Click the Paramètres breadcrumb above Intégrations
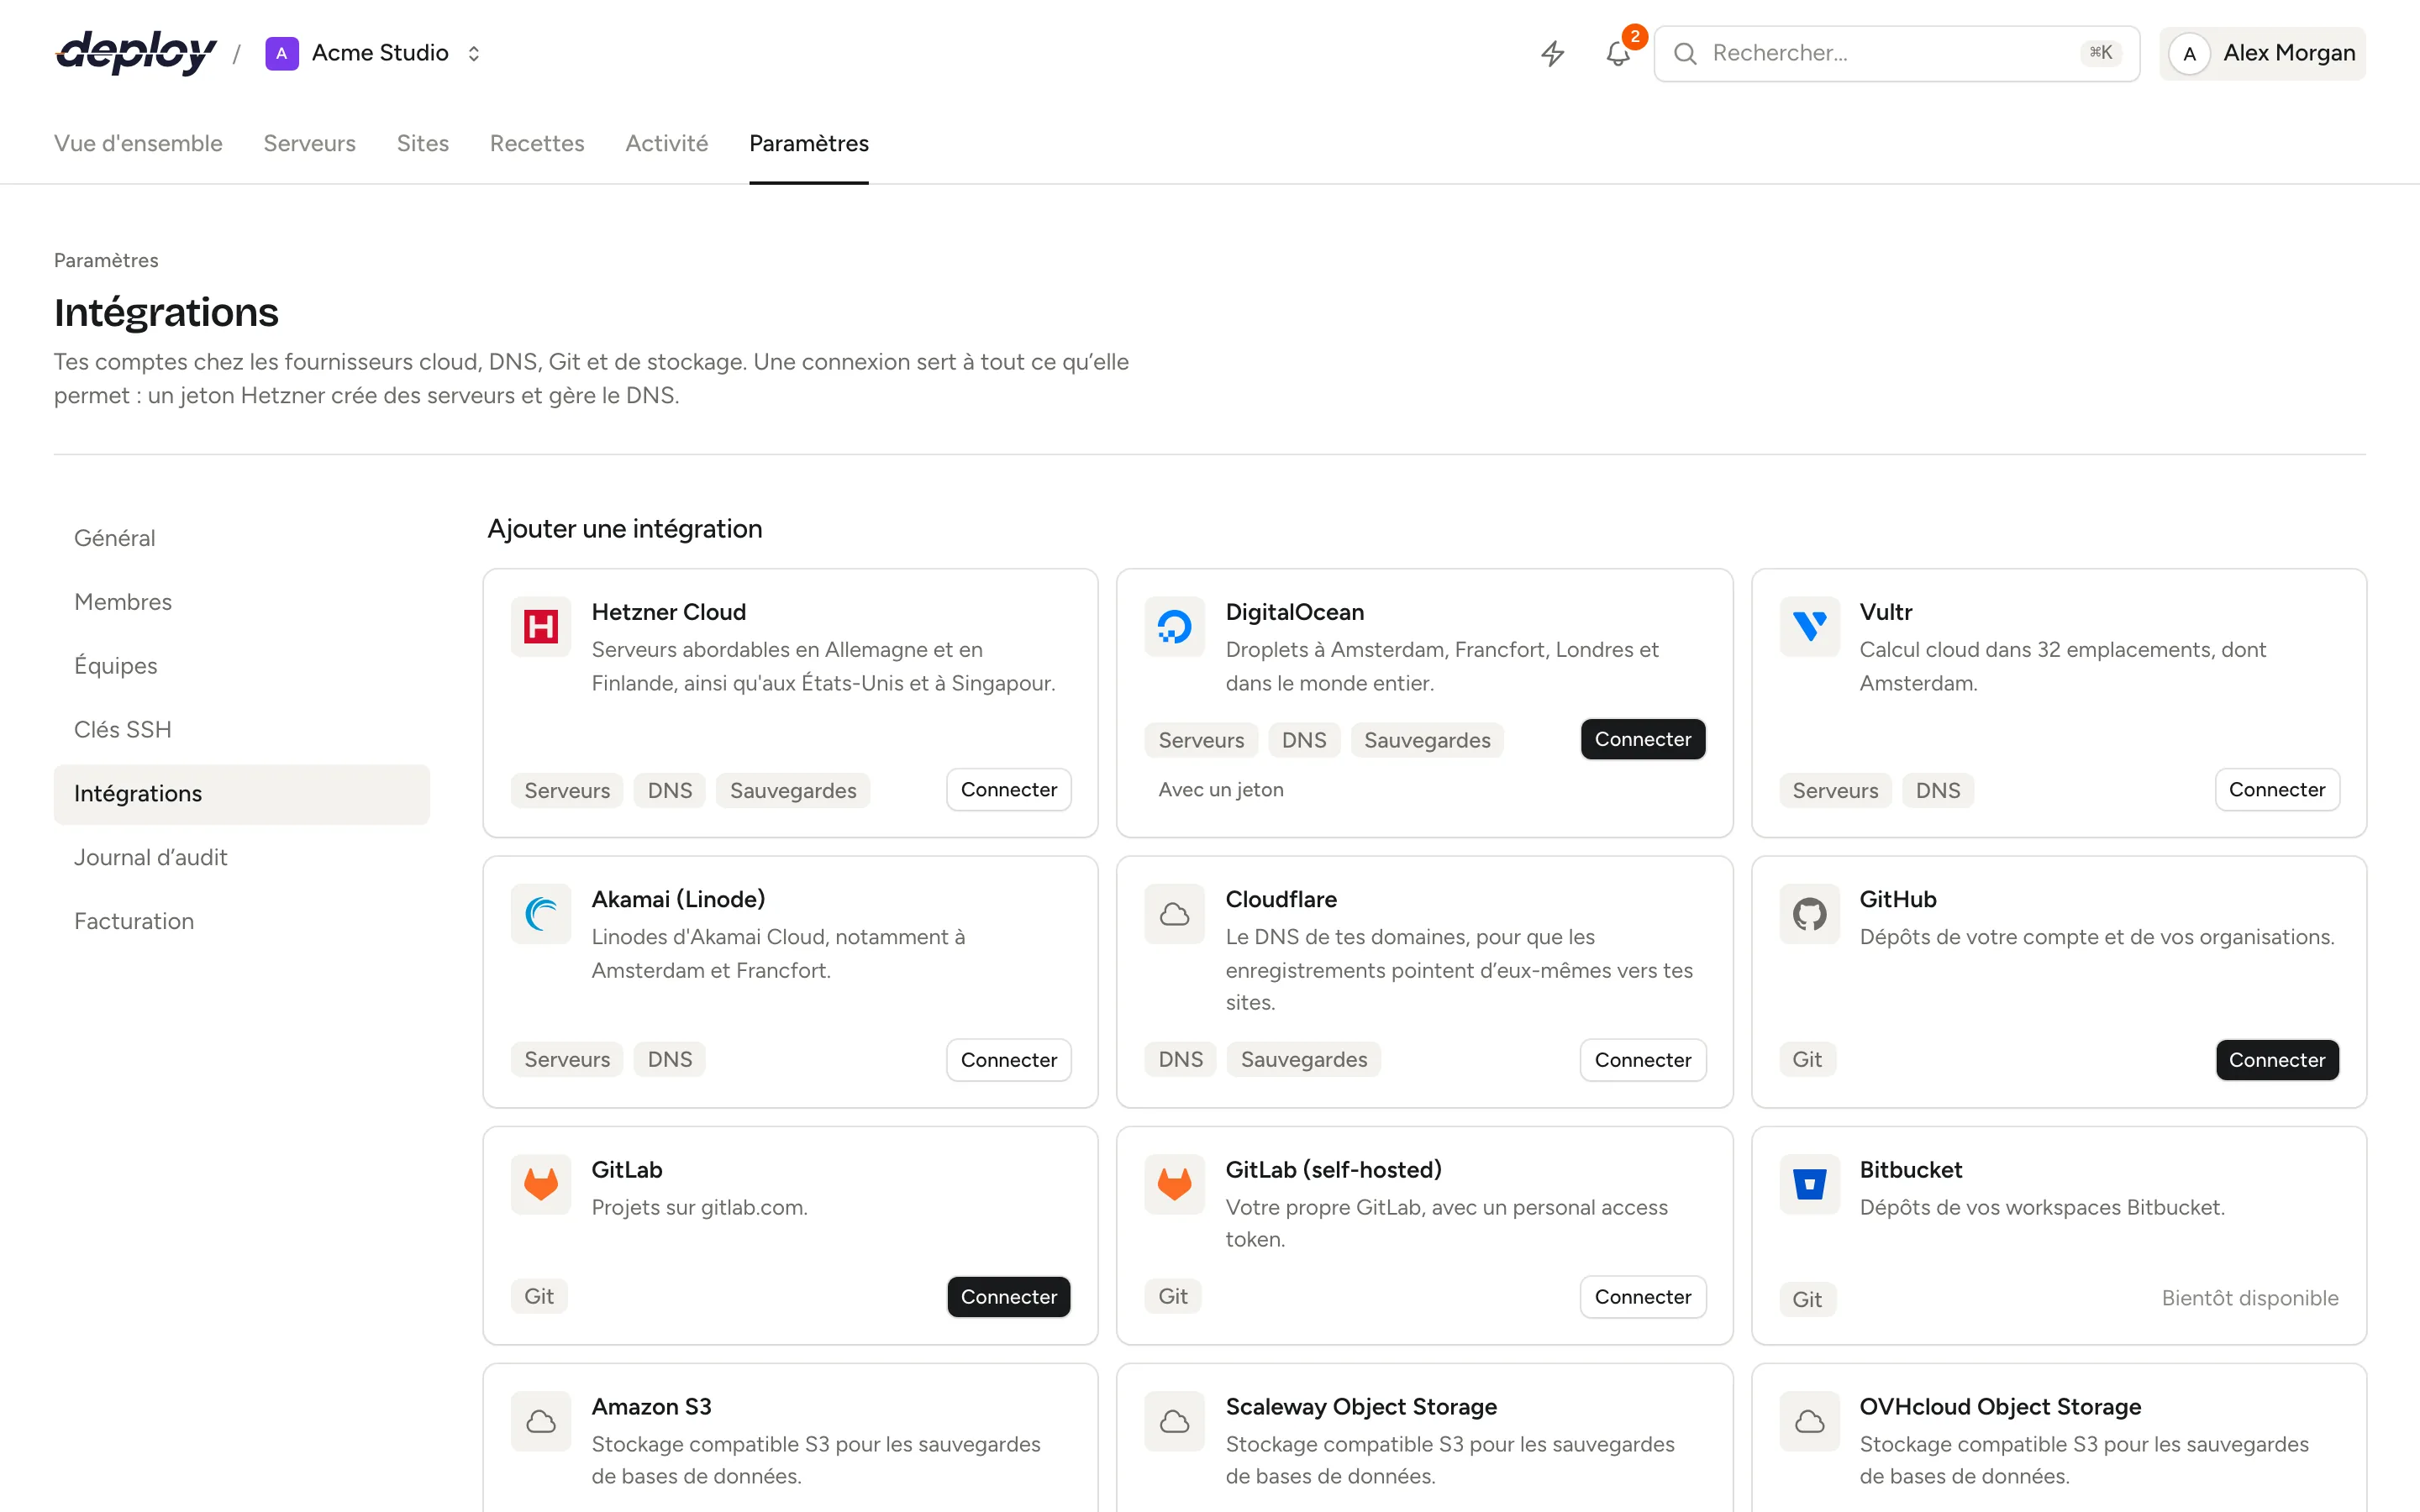Screen dimensions: 2420x1512 coord(106,260)
